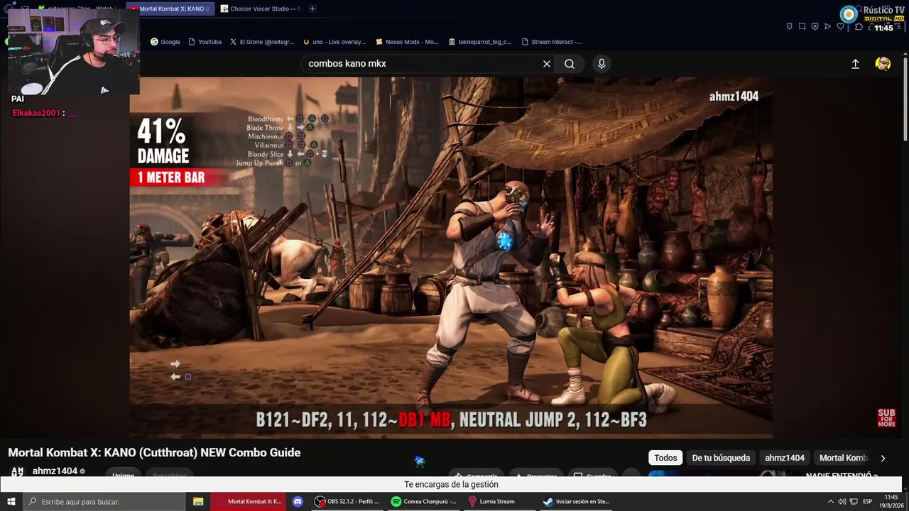Switch to Spotify 'Corxea Chanpurú' taskbar window
The width and height of the screenshot is (909, 511).
(424, 502)
